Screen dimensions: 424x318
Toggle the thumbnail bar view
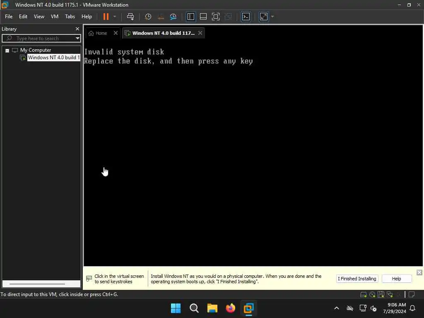[x=203, y=17]
